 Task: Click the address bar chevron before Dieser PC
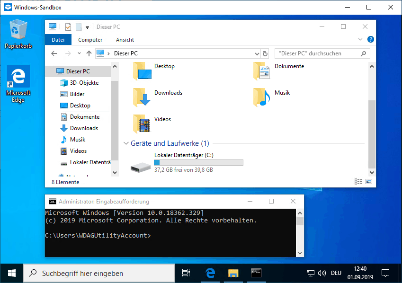(x=109, y=53)
